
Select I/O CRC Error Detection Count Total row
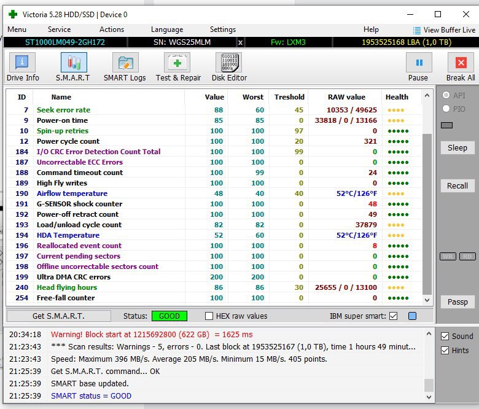214,152
